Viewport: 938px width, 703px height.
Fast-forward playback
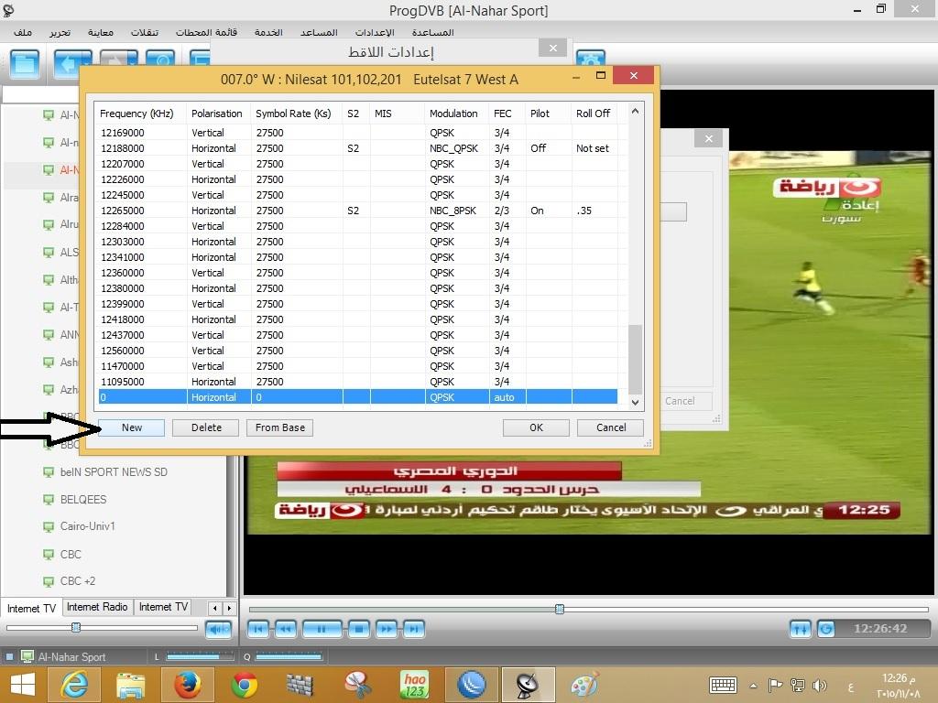click(387, 629)
